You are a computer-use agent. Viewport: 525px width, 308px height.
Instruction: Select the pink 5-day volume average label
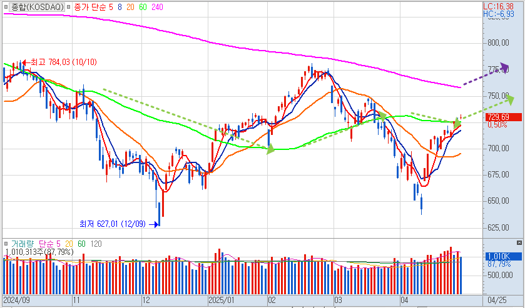(x=59, y=244)
